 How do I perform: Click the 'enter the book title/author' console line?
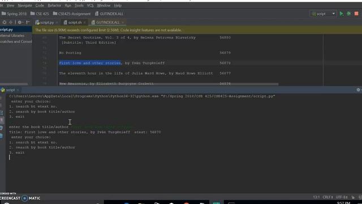38,127
